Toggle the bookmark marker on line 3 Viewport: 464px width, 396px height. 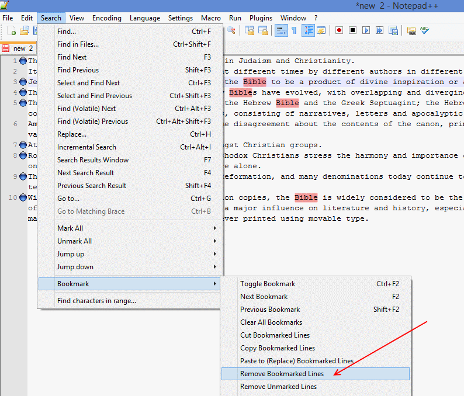click(23, 82)
